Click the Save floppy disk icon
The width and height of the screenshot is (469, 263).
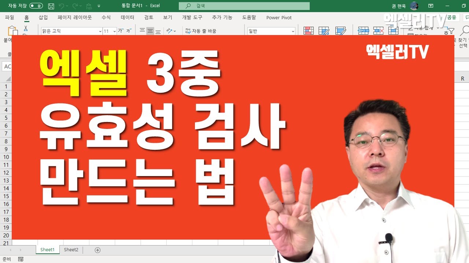(x=51, y=6)
